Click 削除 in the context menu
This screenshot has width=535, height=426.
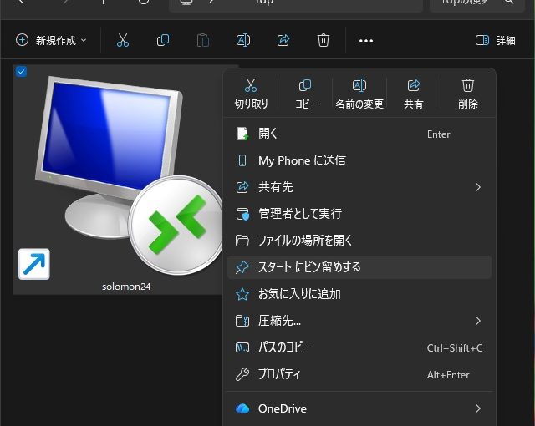tap(468, 93)
